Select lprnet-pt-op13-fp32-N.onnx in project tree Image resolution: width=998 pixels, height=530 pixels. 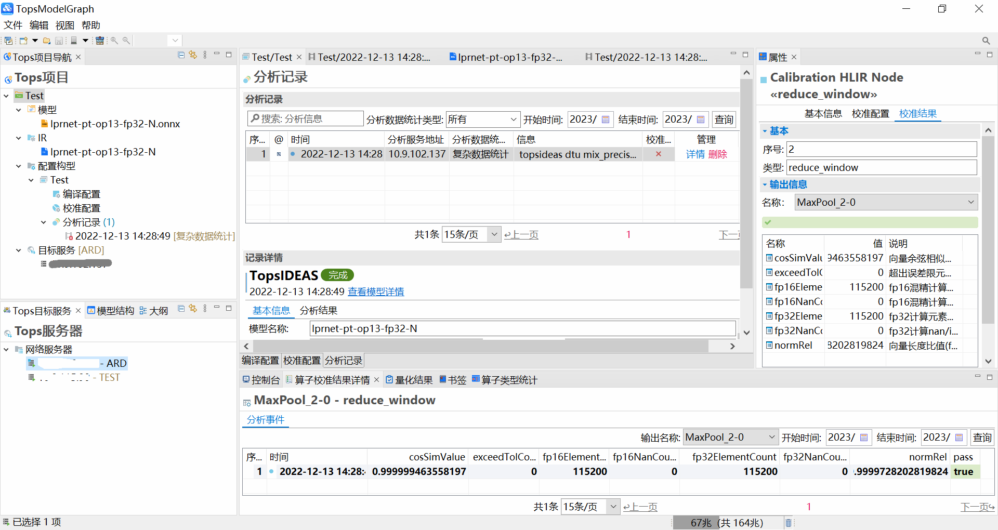pyautogui.click(x=110, y=124)
